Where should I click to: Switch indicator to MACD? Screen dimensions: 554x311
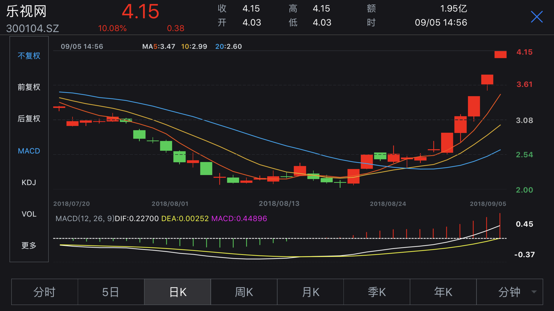tap(29, 151)
